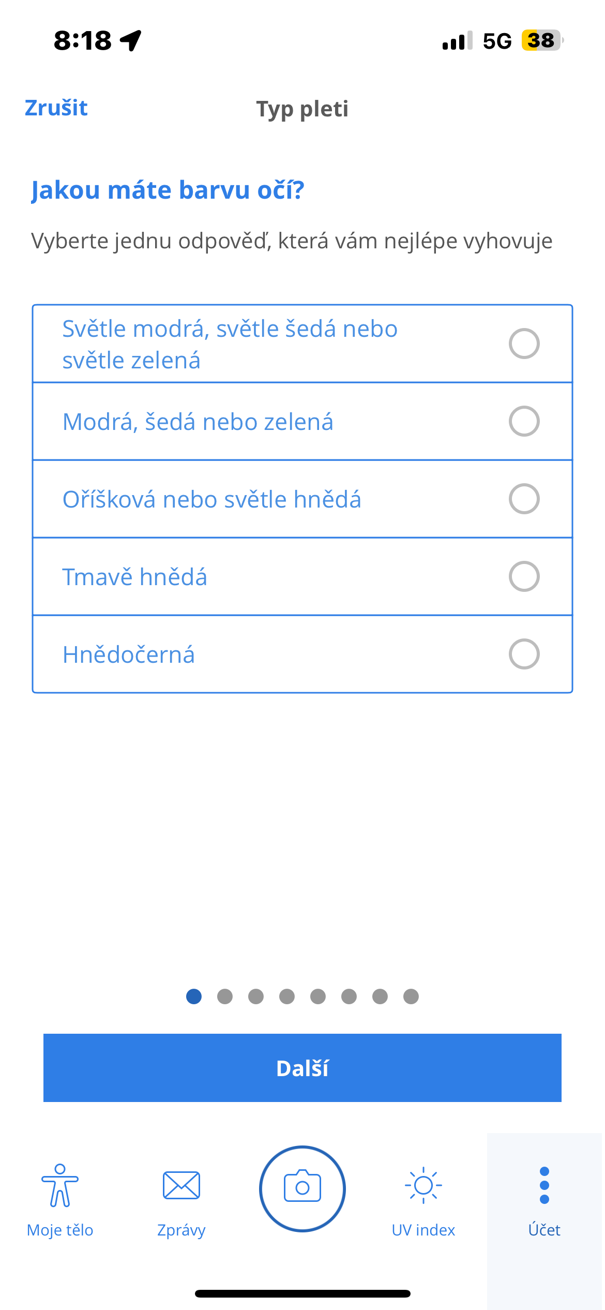Tap the camera capture icon

pyautogui.click(x=303, y=1188)
